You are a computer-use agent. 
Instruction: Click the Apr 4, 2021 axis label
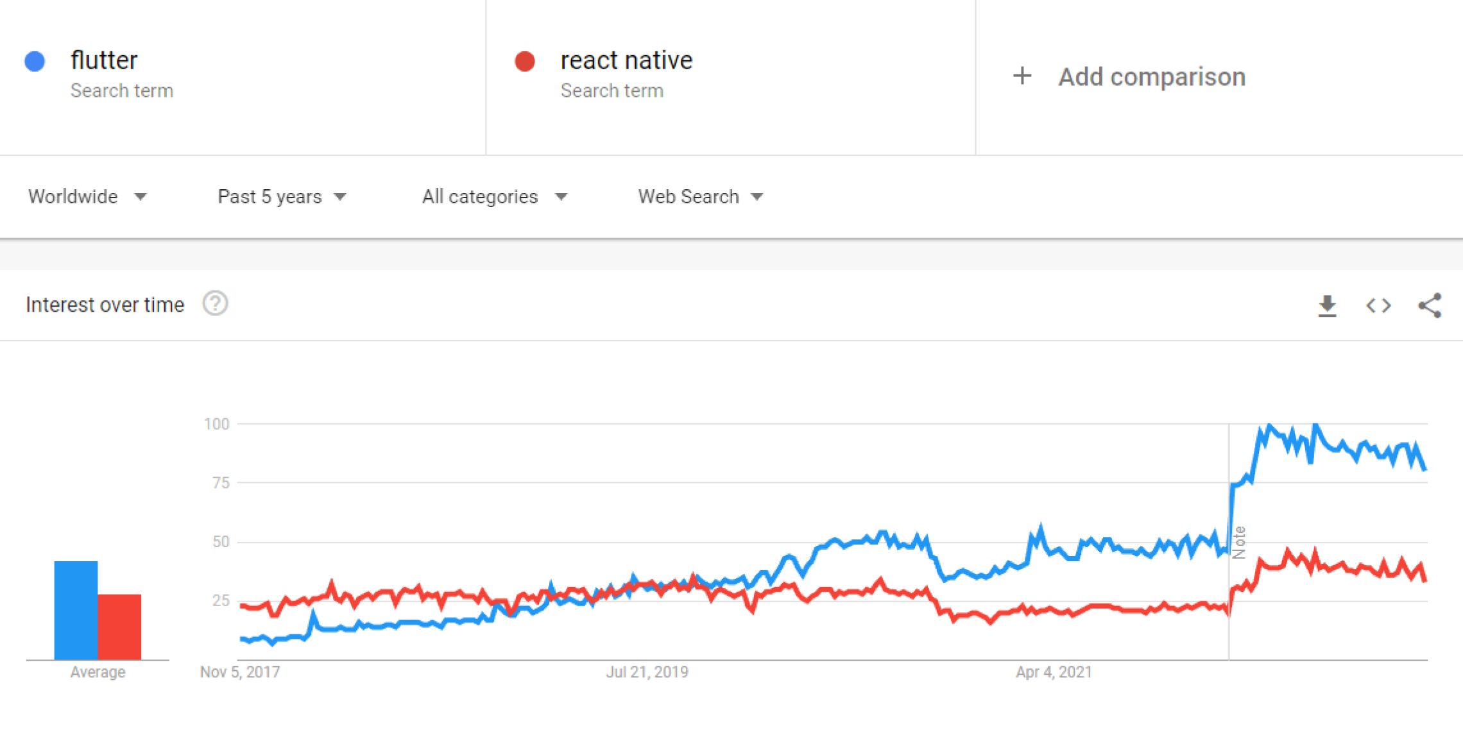[x=1054, y=672]
